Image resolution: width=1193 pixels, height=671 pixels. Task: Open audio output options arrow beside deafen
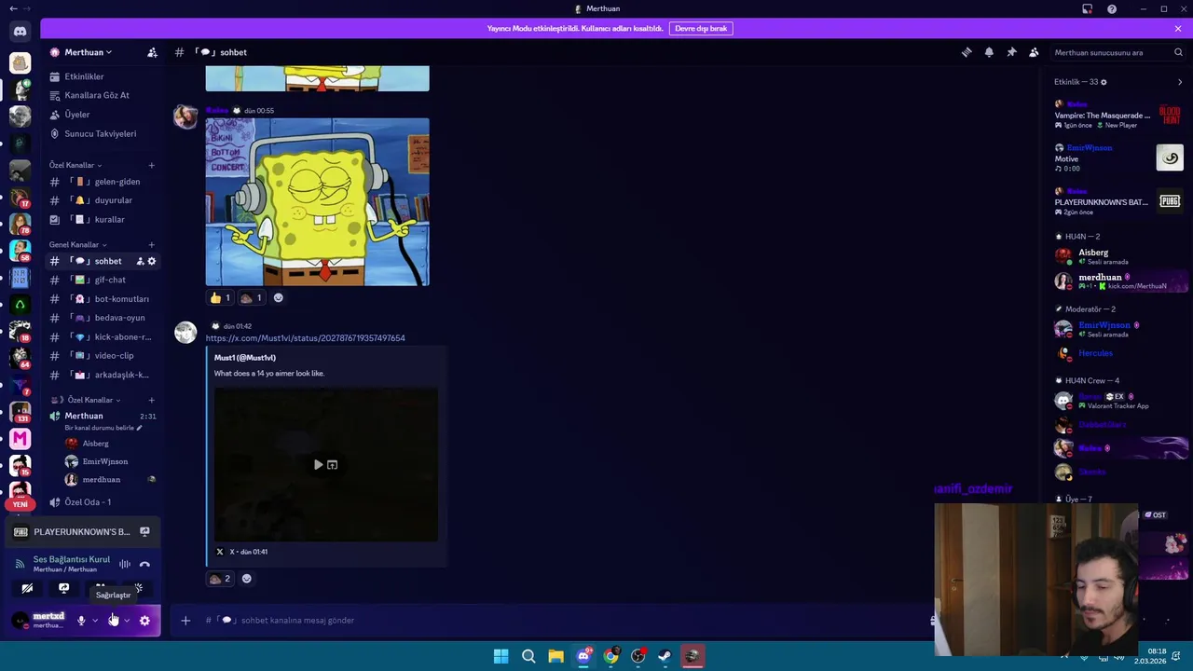pyautogui.click(x=127, y=621)
